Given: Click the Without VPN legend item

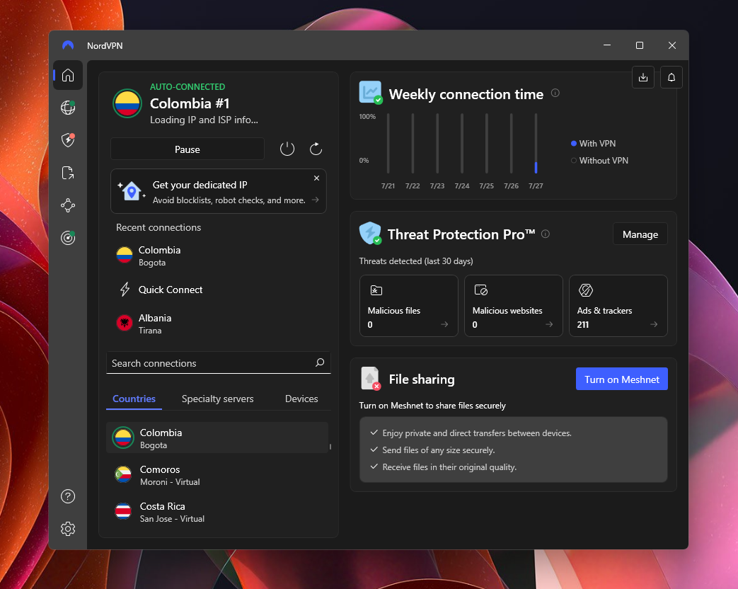Looking at the screenshot, I should (x=599, y=161).
